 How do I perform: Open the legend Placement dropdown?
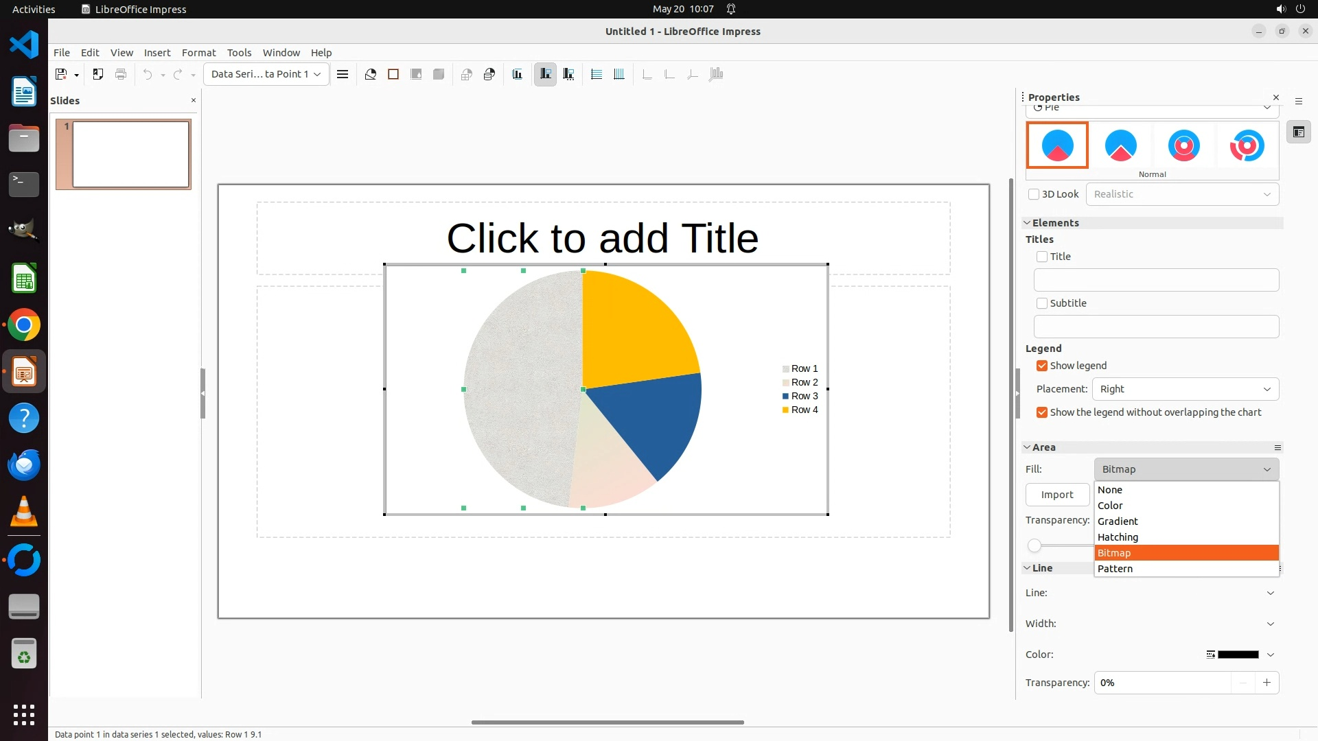[1185, 389]
